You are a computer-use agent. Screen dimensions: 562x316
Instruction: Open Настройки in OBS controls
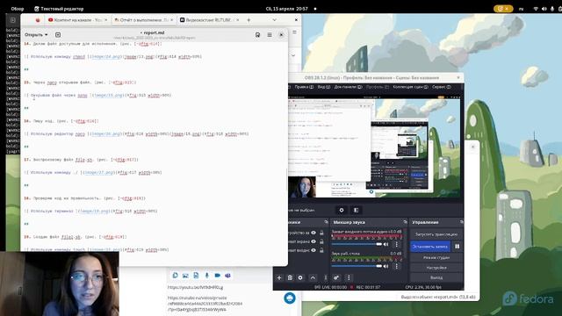pos(436,267)
